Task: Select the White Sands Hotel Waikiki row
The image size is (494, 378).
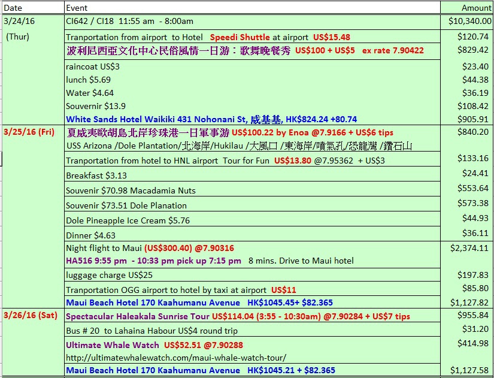Action: [x=252, y=119]
